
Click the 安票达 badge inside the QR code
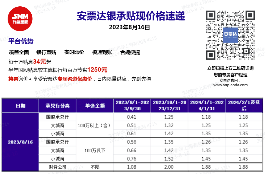click(x=230, y=35)
